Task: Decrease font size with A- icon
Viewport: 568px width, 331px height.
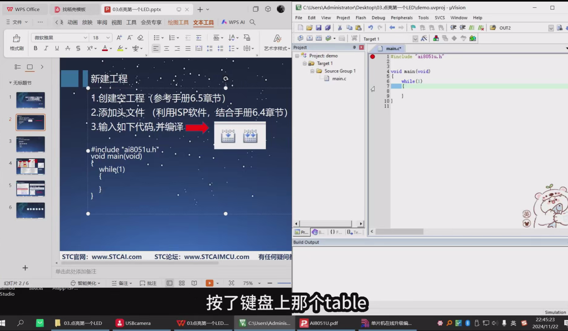Action: [130, 38]
